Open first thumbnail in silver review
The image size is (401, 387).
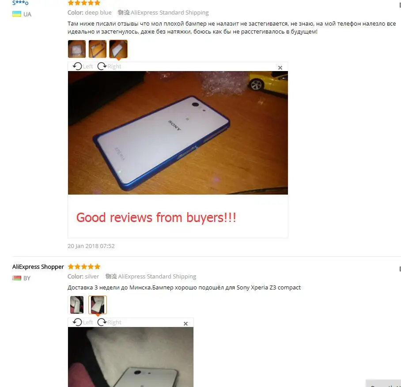pyautogui.click(x=77, y=304)
